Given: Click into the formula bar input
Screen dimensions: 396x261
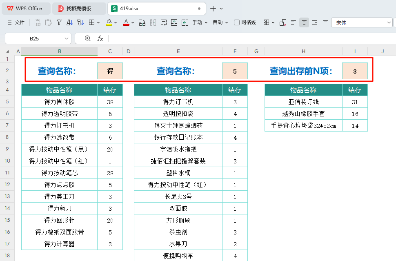Looking at the screenshot, I should (x=252, y=38).
